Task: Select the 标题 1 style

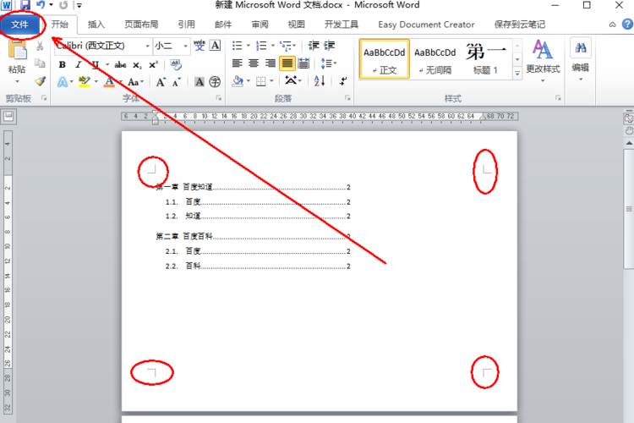Action: [485, 59]
